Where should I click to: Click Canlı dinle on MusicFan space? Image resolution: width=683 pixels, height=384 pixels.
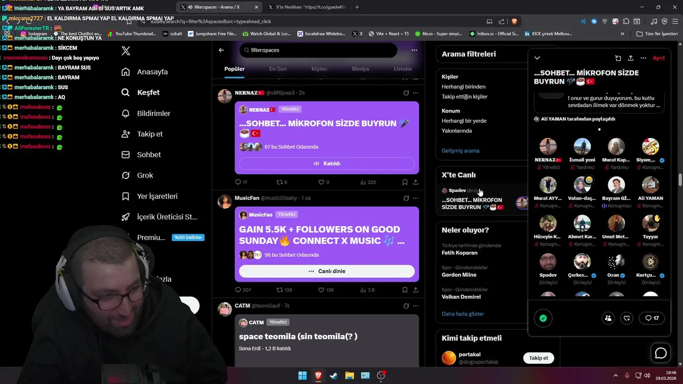click(x=327, y=271)
